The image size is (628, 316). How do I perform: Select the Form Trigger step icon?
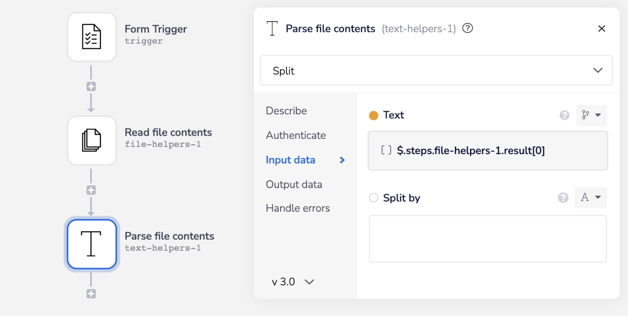(x=92, y=37)
